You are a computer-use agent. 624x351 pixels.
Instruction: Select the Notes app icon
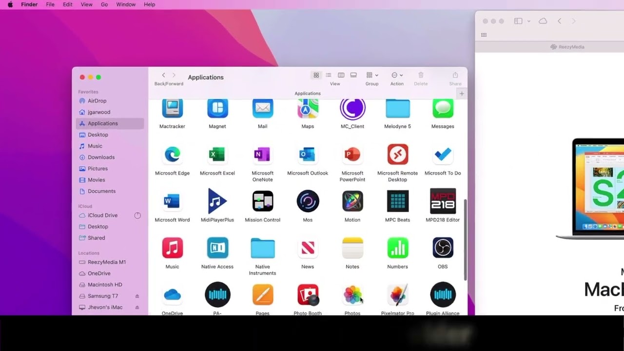tap(352, 248)
